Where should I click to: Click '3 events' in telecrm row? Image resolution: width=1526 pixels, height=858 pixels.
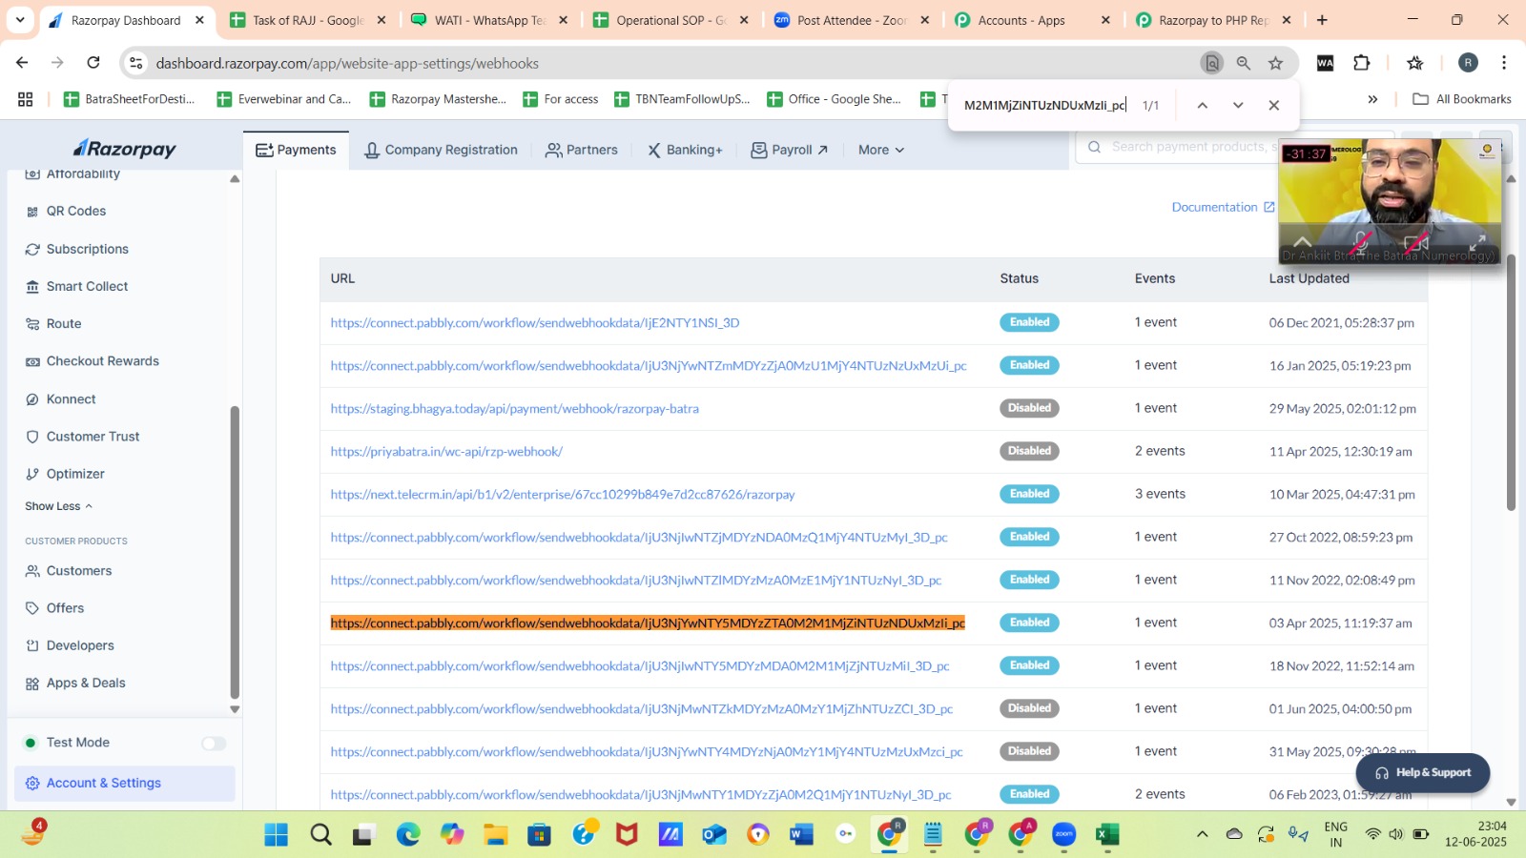pos(1160,494)
